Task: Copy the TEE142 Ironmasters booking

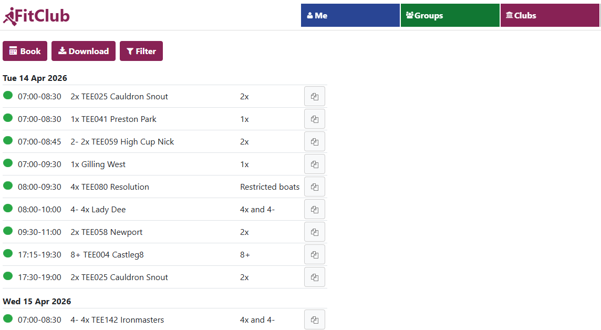Action: [x=314, y=320]
